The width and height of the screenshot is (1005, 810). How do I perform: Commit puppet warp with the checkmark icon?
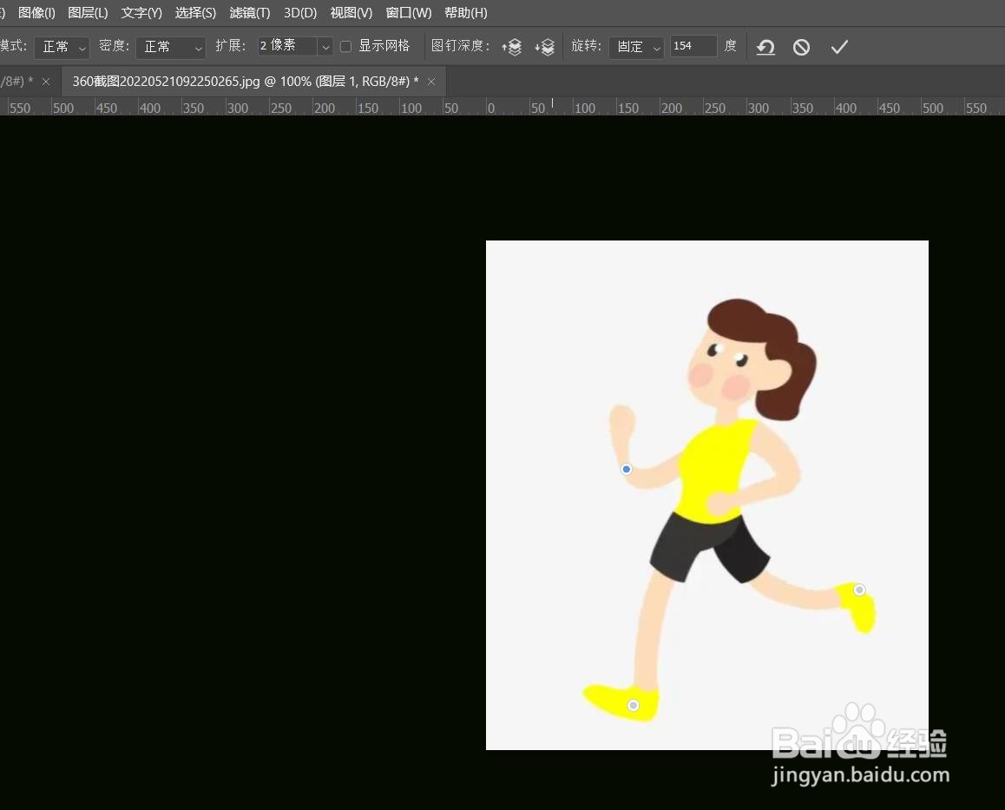click(x=839, y=47)
